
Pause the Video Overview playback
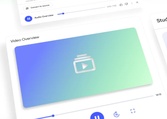97,116
